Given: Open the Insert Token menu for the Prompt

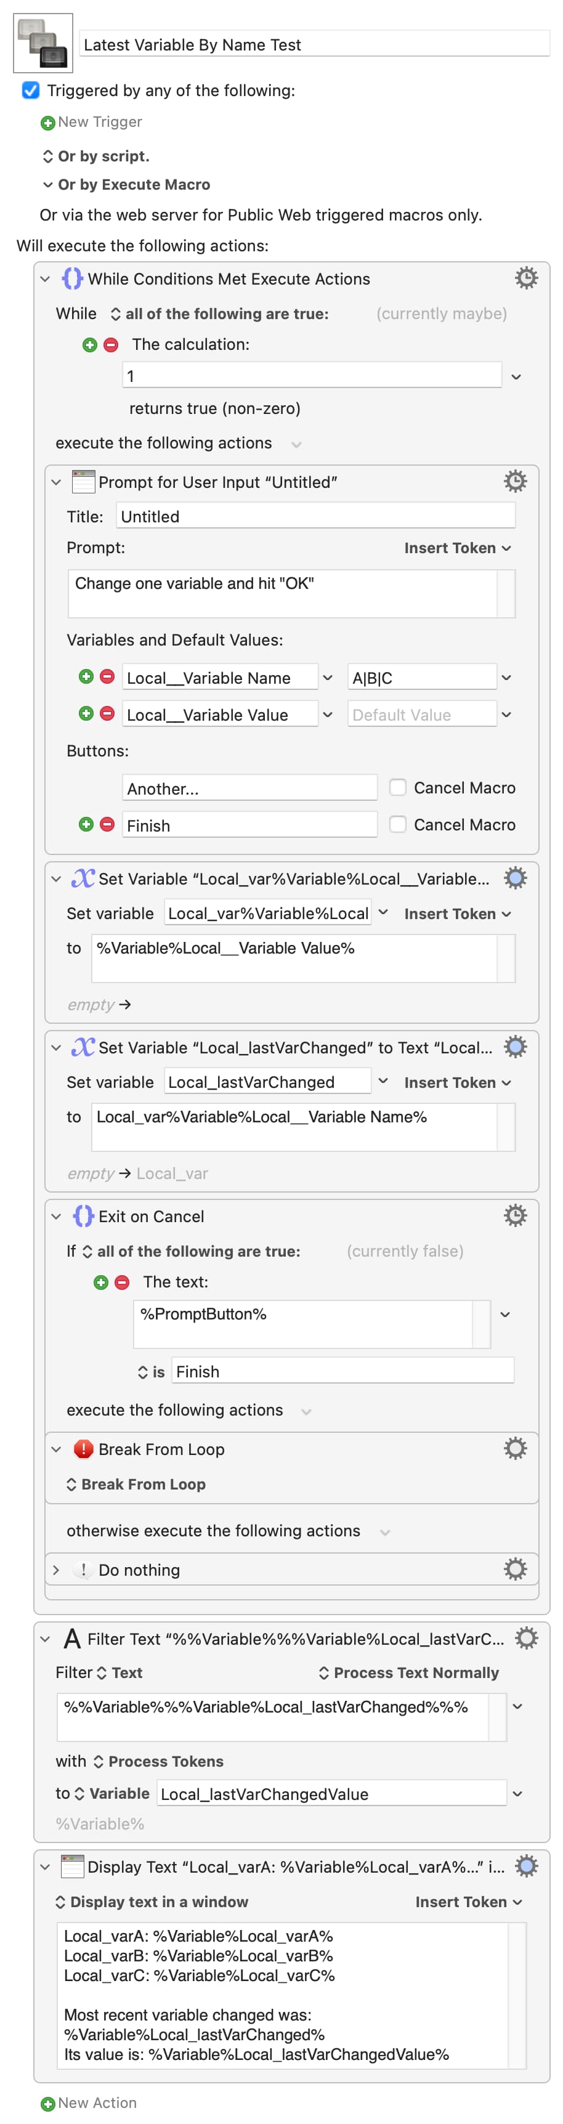Looking at the screenshot, I should [458, 548].
